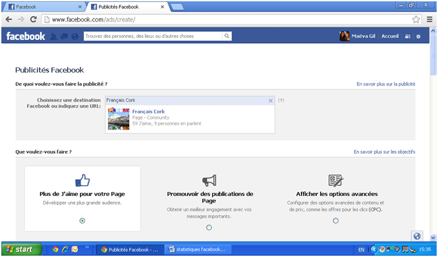
Task: Open the account settings gear icon
Action: (x=418, y=37)
